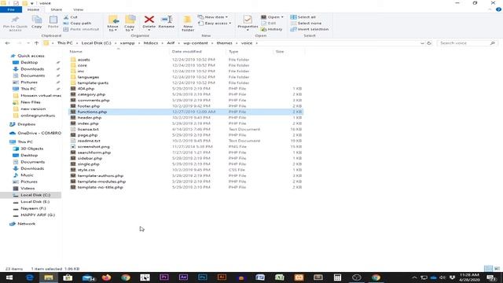Image resolution: width=503 pixels, height=283 pixels.
Task: Switch to the Home tab
Action: click(33, 9)
